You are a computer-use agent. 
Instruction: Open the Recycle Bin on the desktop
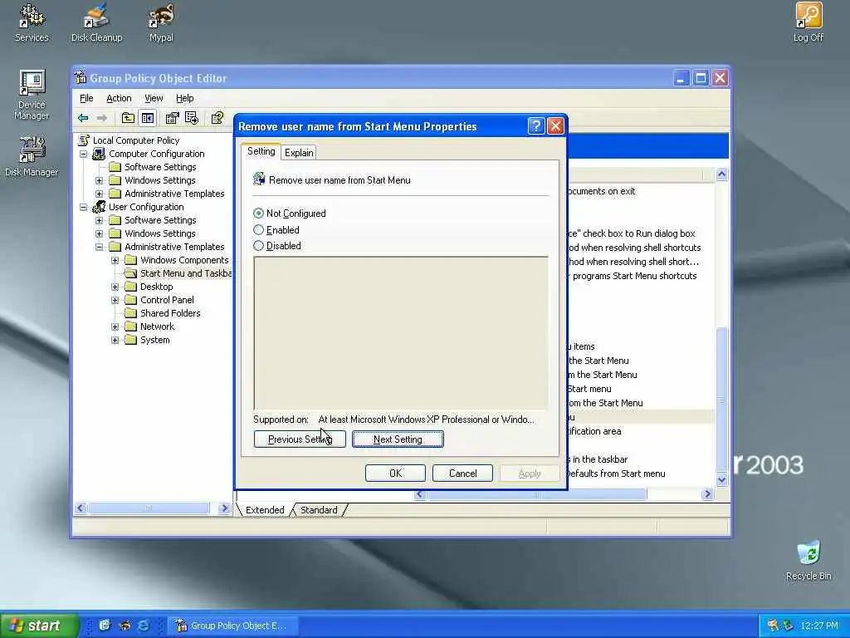click(x=808, y=561)
